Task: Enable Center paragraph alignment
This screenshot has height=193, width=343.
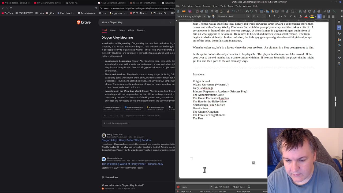Action: pos(324,16)
